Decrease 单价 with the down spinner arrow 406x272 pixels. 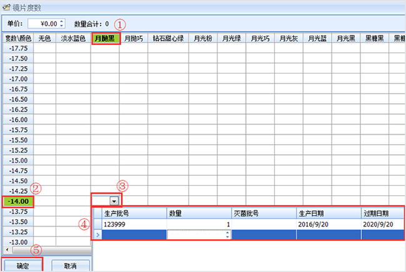click(x=62, y=26)
